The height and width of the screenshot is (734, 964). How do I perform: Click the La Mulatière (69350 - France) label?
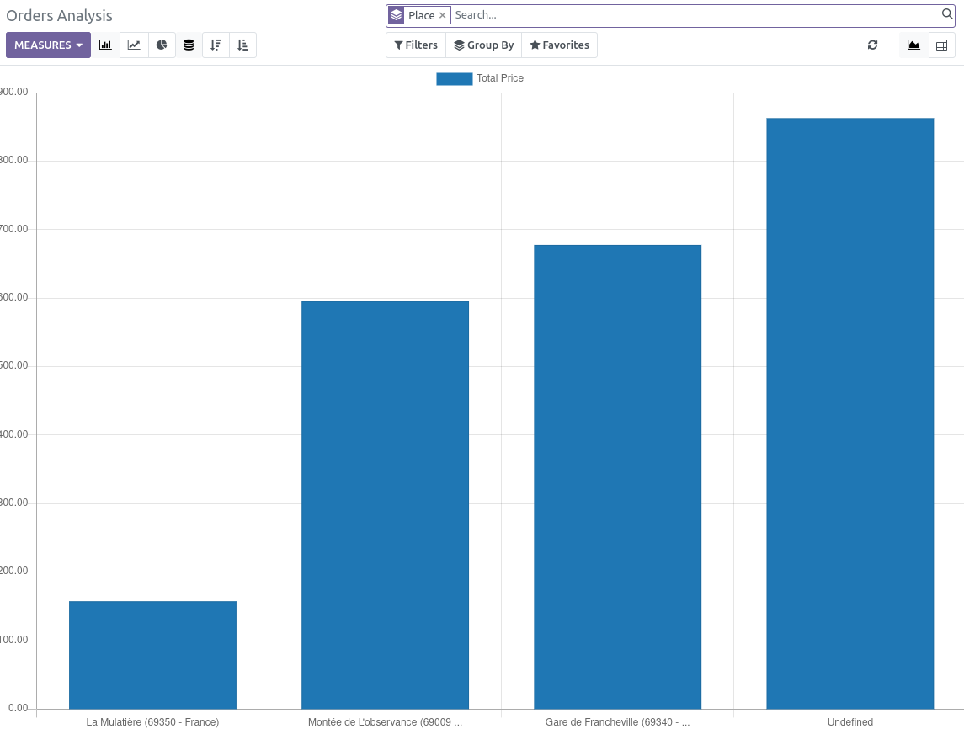click(x=152, y=721)
